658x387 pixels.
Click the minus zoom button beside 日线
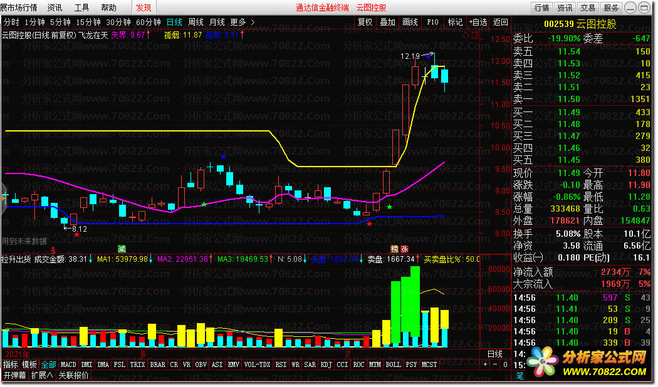[495, 365]
